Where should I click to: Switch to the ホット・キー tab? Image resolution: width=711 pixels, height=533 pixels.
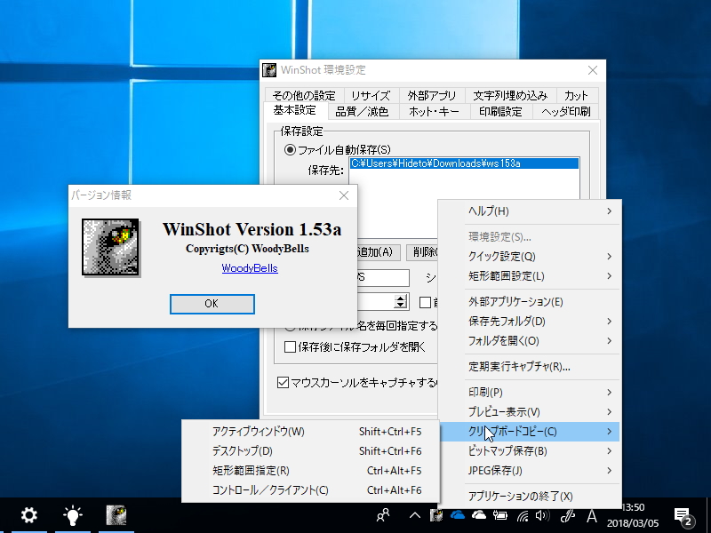point(434,112)
